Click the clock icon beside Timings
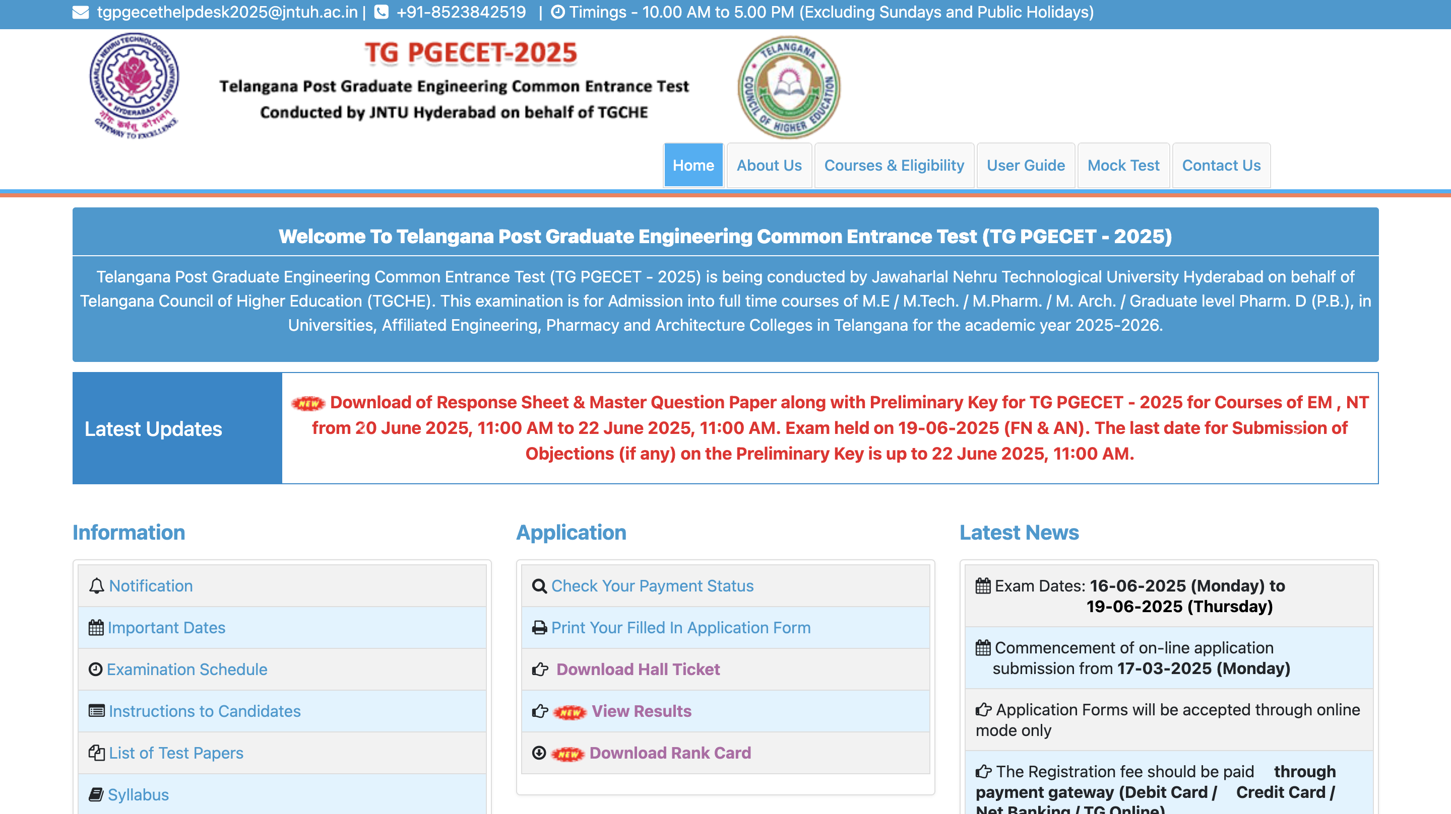 (x=557, y=12)
